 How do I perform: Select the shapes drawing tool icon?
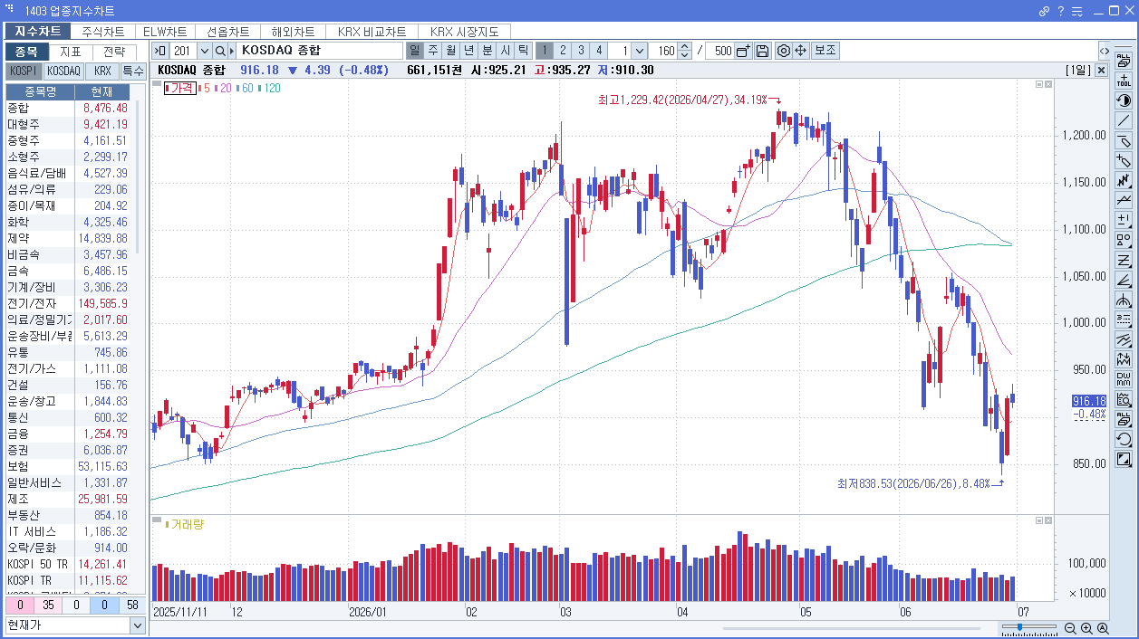(1124, 240)
